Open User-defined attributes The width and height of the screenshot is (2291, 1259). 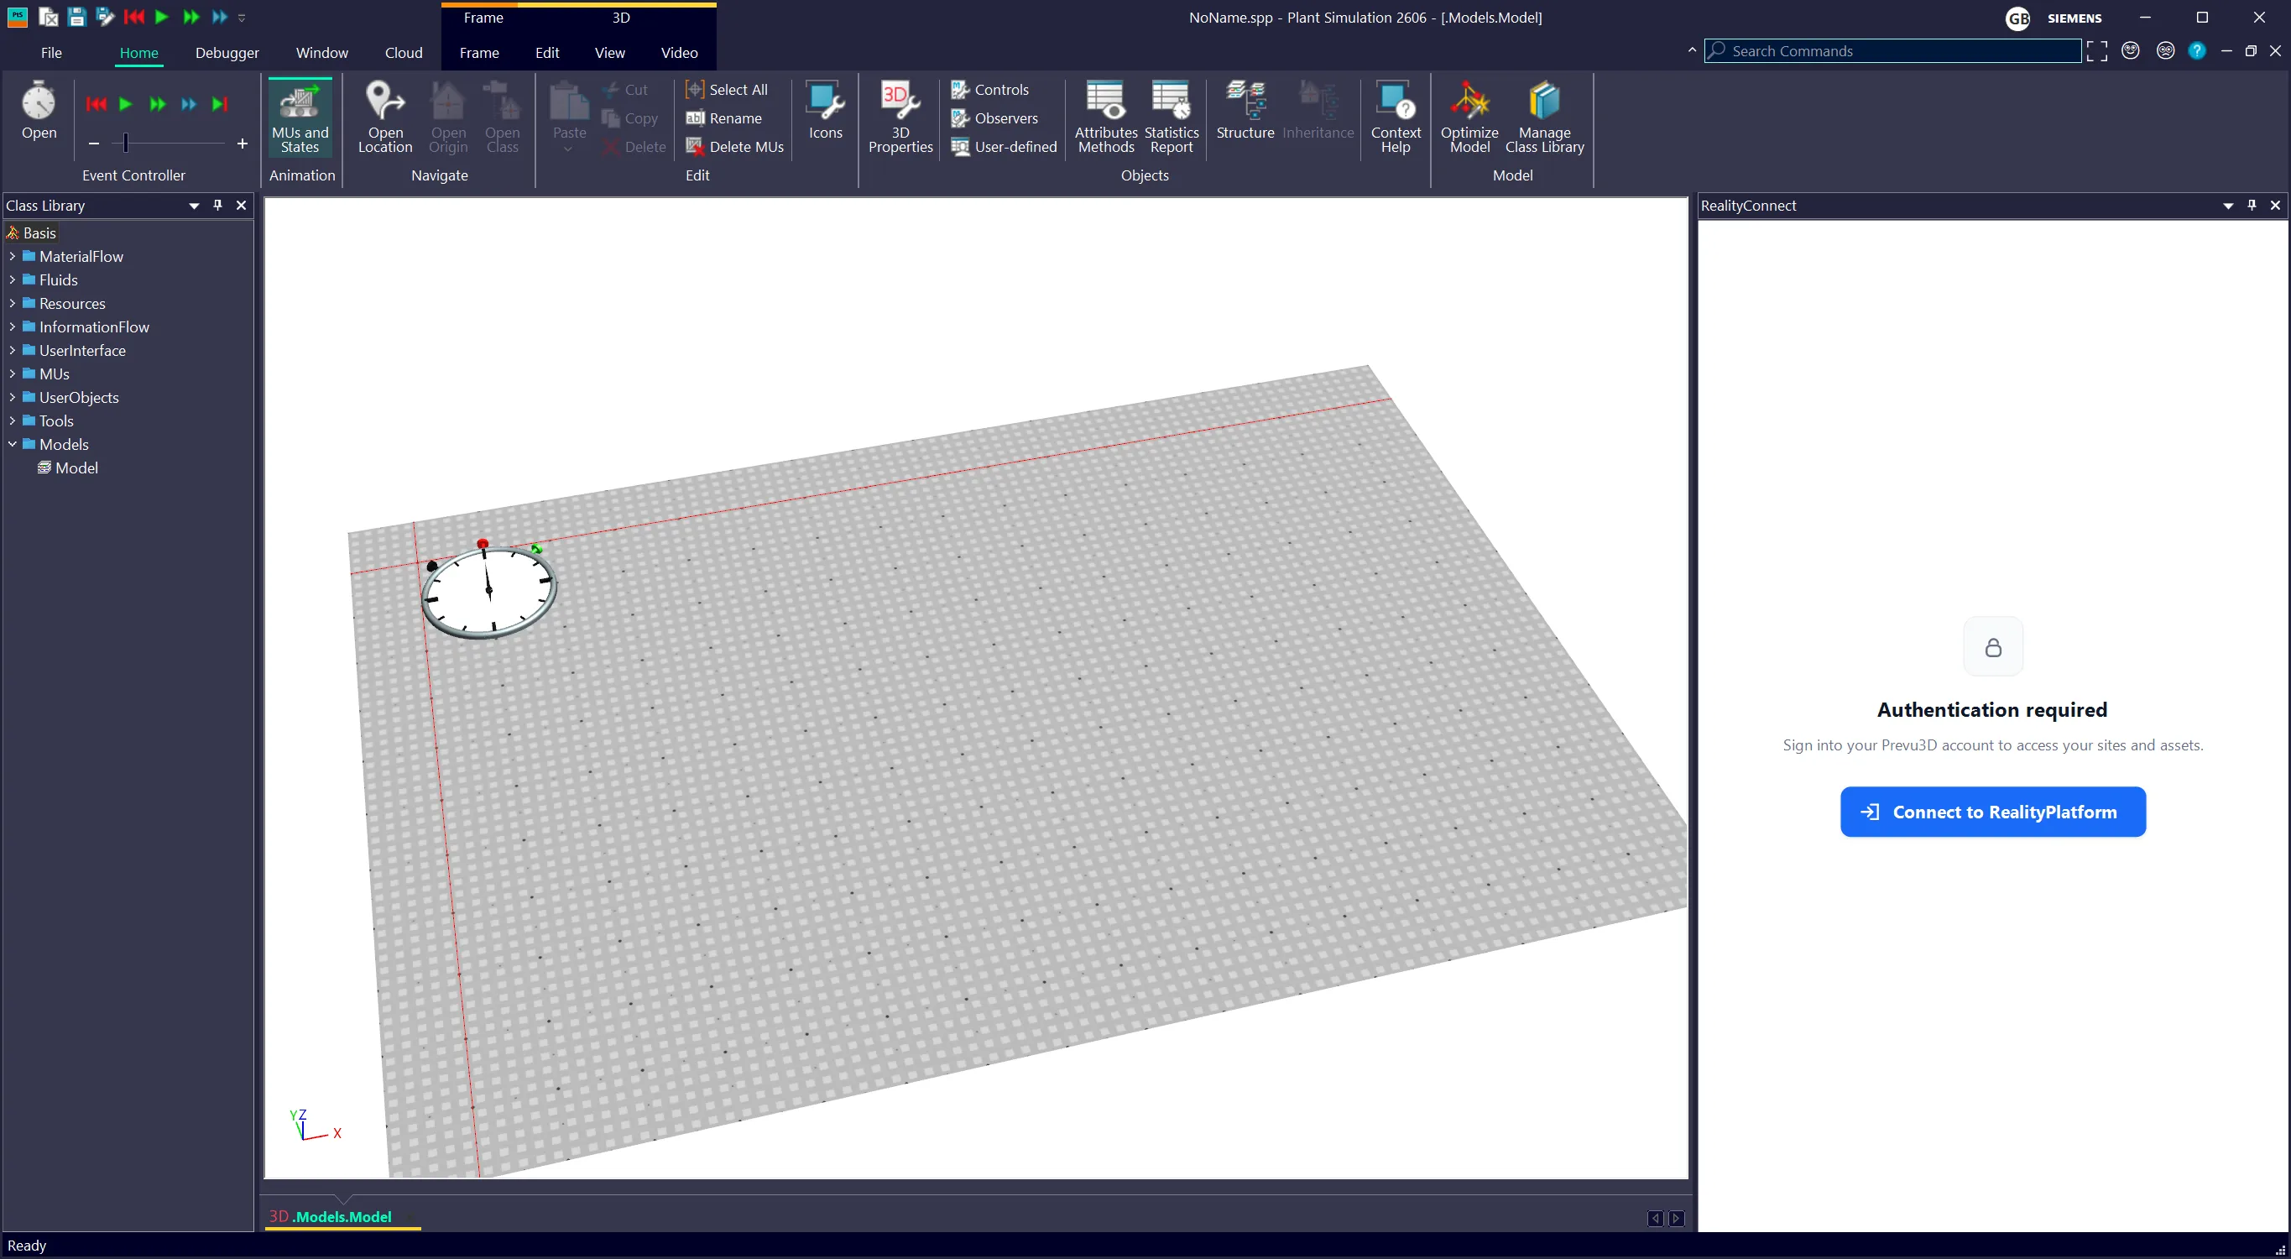1004,147
